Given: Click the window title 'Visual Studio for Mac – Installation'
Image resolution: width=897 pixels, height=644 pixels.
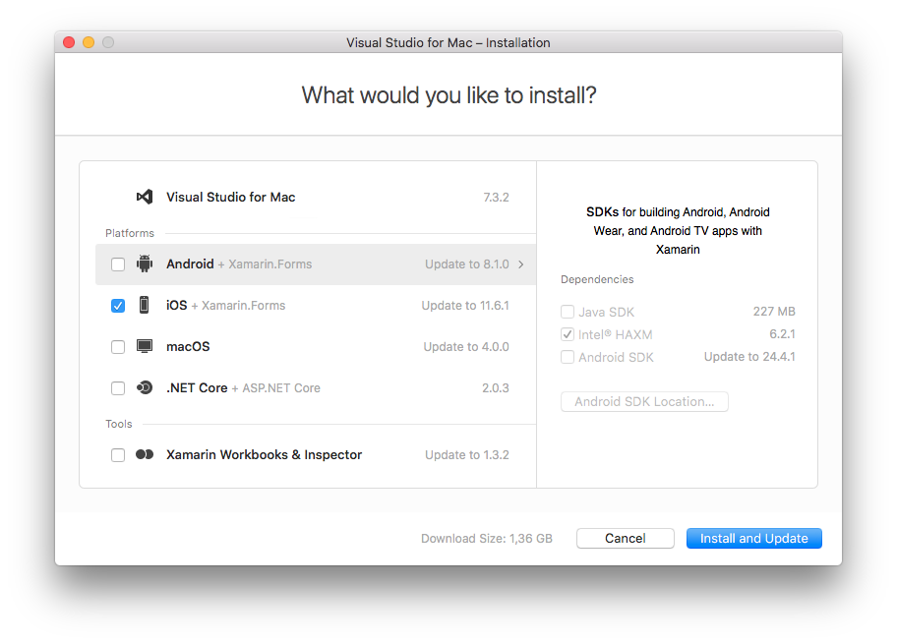Looking at the screenshot, I should point(448,43).
